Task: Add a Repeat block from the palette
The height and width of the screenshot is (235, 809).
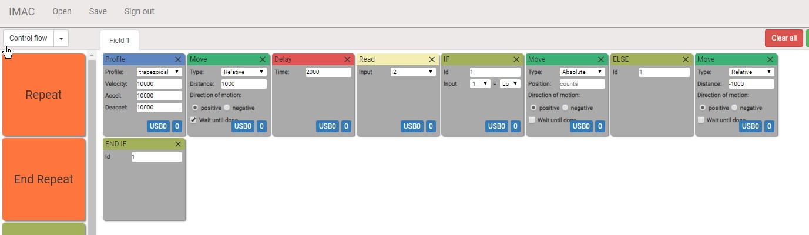Action: pos(44,95)
